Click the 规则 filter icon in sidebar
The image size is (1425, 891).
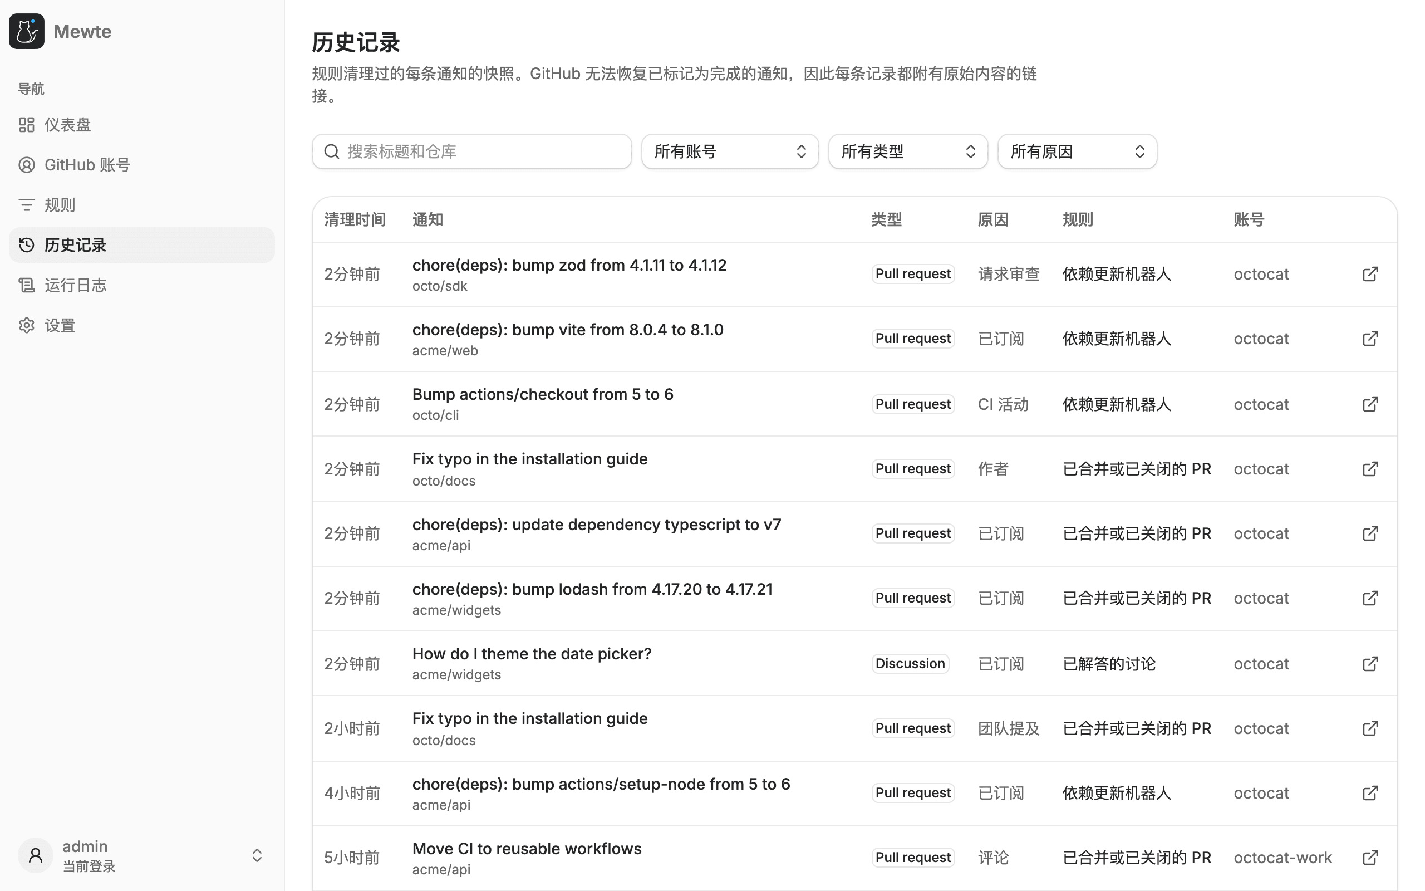27,205
